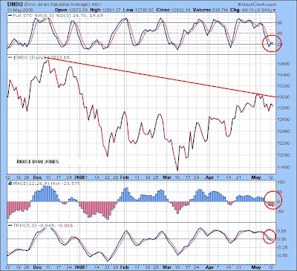Select the High price value in header
The width and height of the screenshot is (297, 271).
pyautogui.click(x=111, y=10)
